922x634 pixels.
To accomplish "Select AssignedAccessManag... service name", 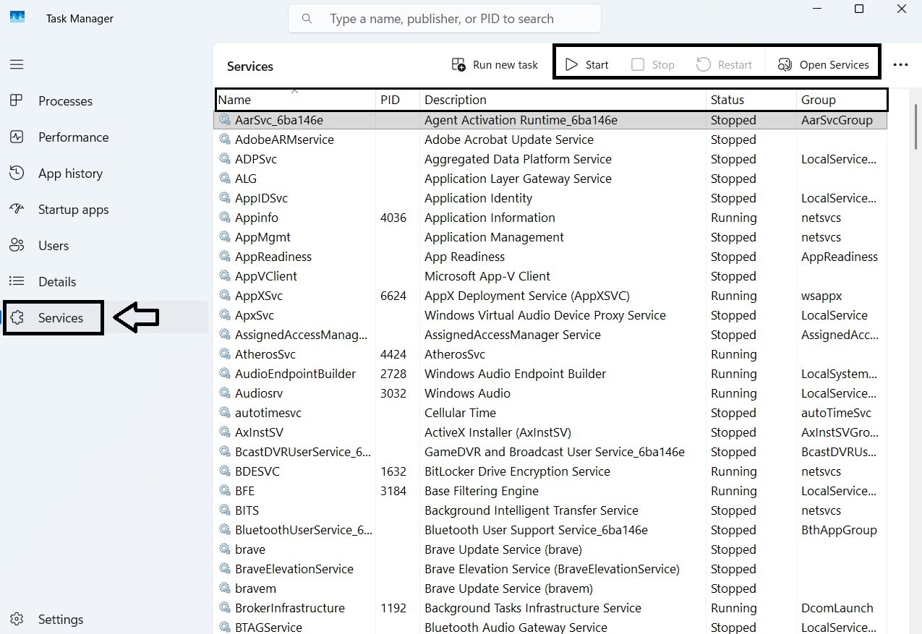I will (301, 335).
